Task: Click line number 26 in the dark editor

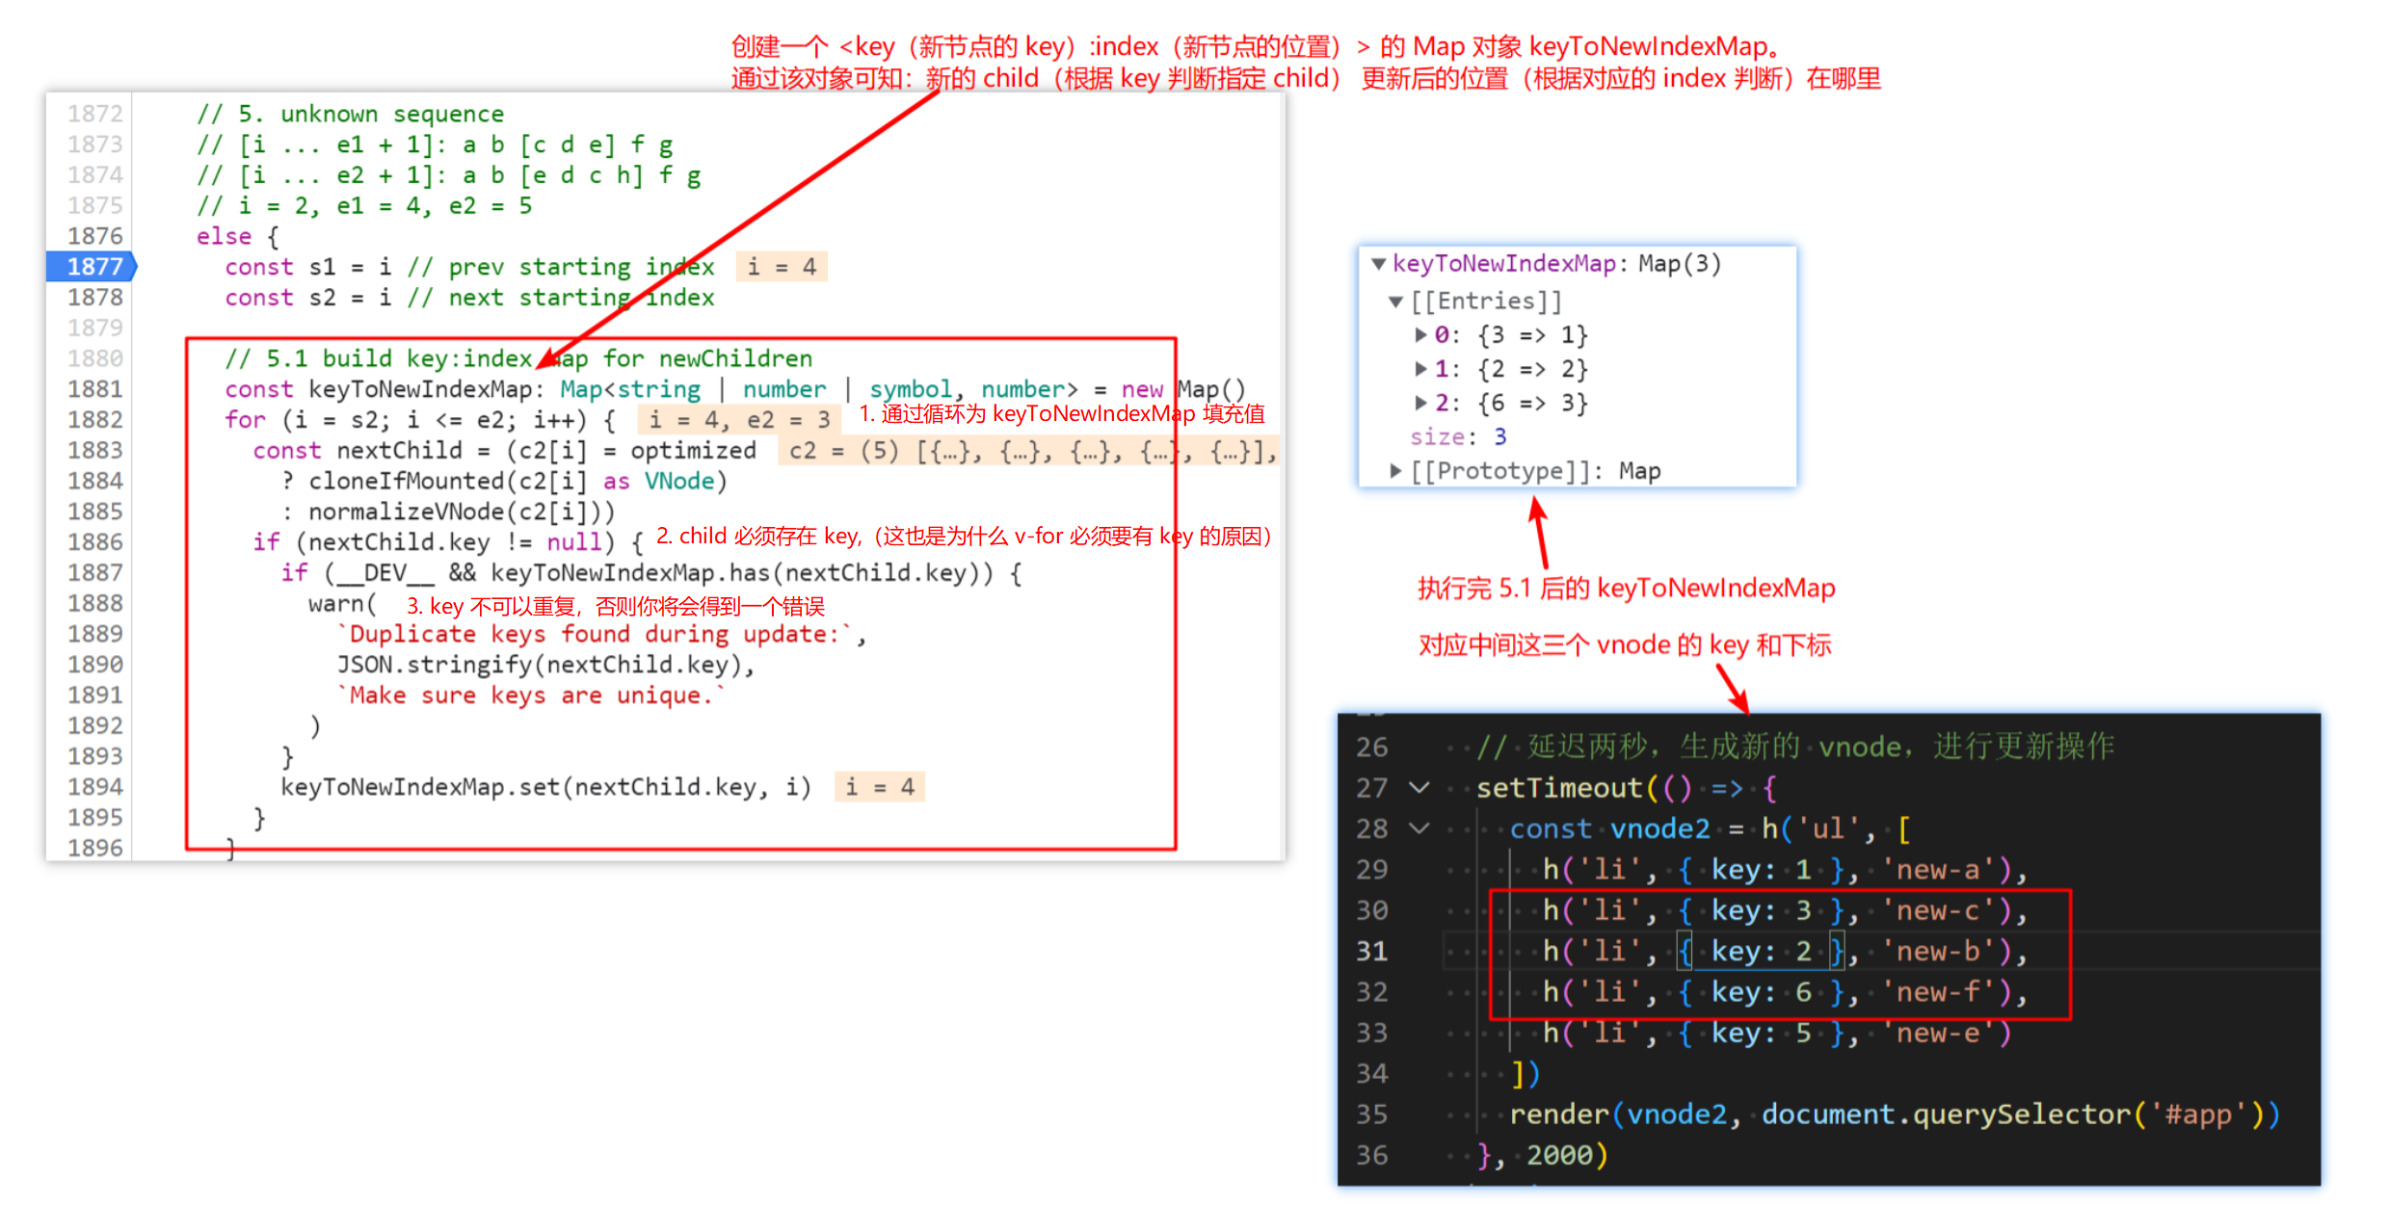Action: pyautogui.click(x=1372, y=747)
